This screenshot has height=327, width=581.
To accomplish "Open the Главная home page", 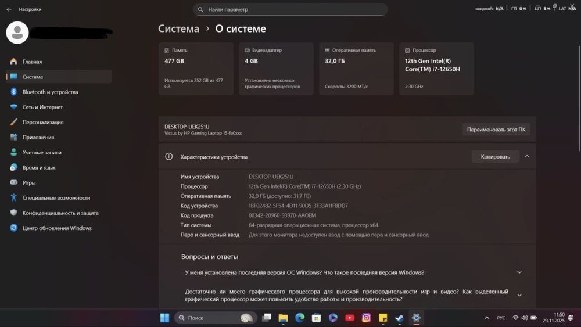I will [59, 62].
